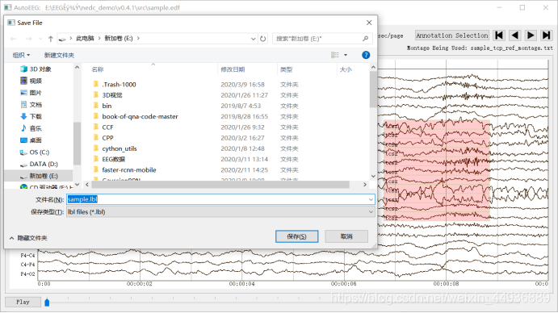Go to previous page in AutoEEG
Image resolution: width=558 pixels, height=313 pixels.
point(514,35)
